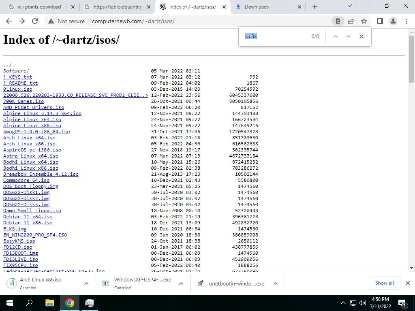Image resolution: width=415 pixels, height=311 pixels.
Task: Download Alpine Linux 3.14.3 x64.iso
Action: pyautogui.click(x=42, y=113)
